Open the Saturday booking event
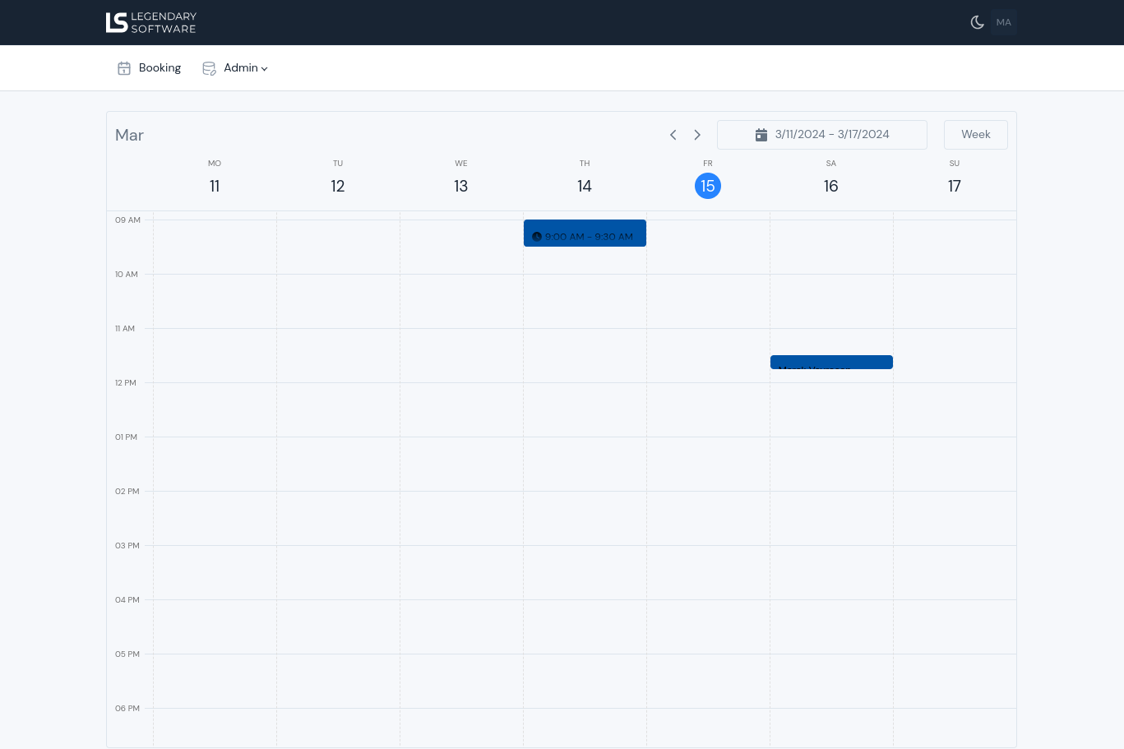Screen dimensions: 1124x749 click(831, 362)
